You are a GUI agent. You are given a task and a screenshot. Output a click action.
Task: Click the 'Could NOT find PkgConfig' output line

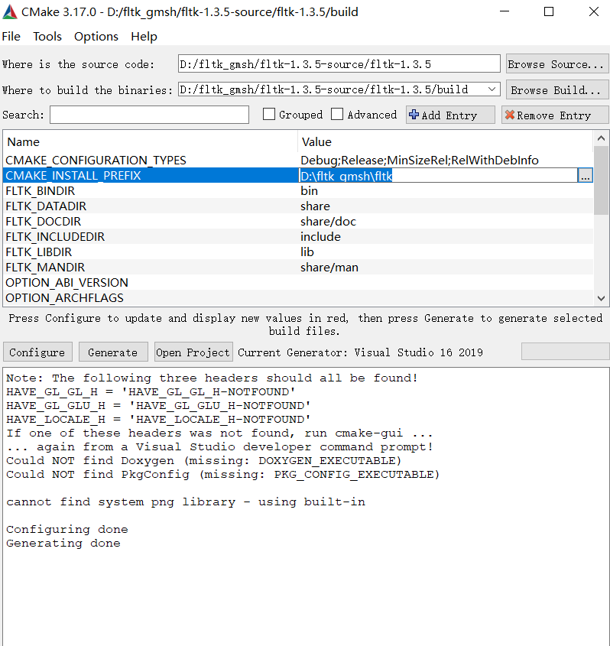click(223, 474)
